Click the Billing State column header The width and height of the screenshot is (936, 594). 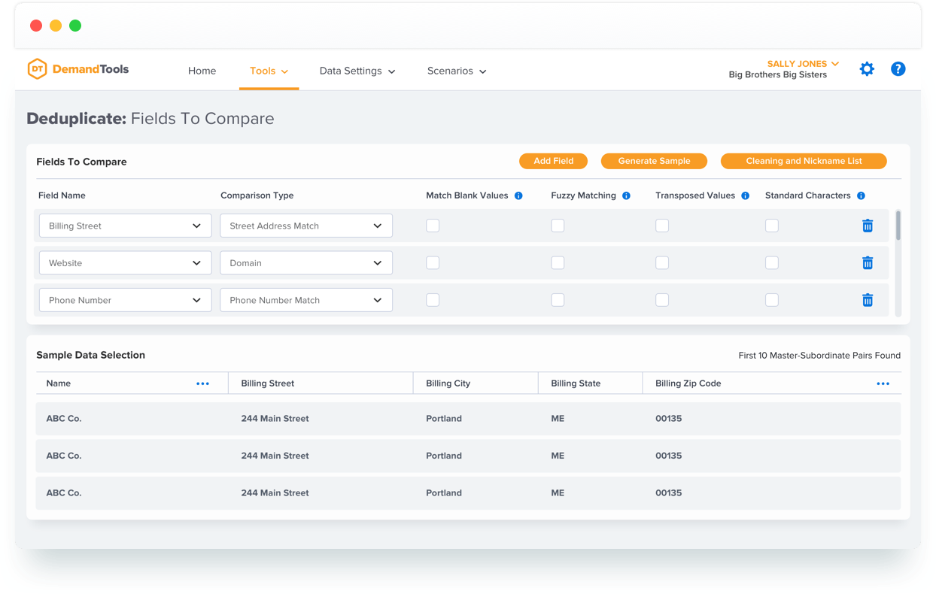tap(576, 383)
